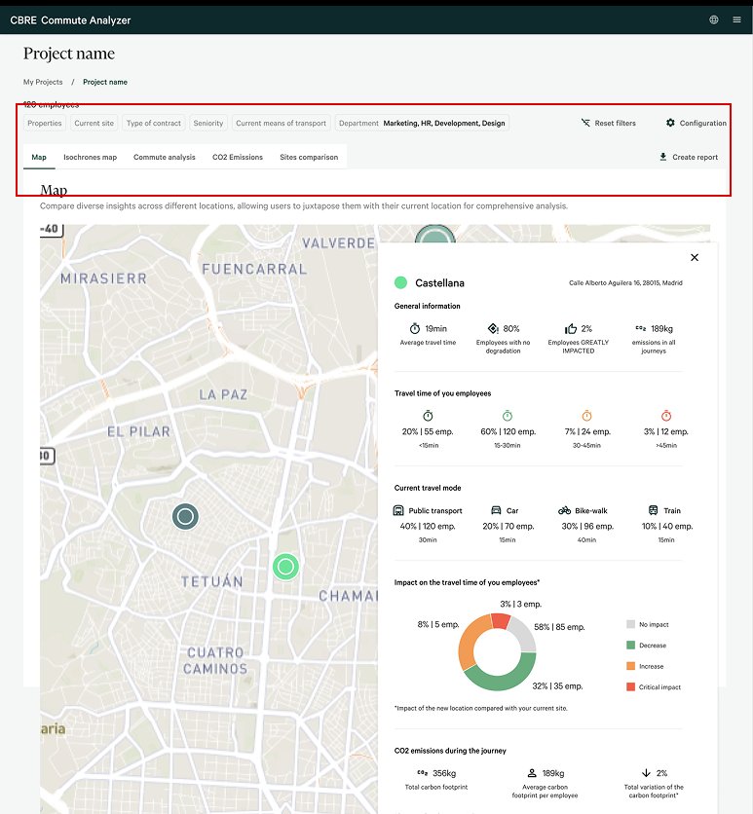Click the no degradation icon beside 80%
The width and height of the screenshot is (753, 814).
pyautogui.click(x=493, y=328)
